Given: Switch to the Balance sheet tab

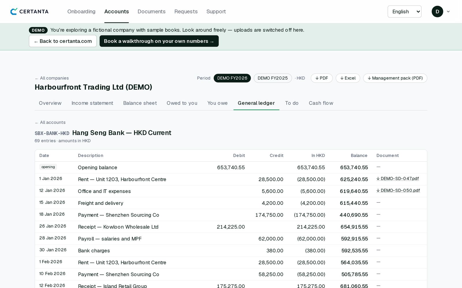Looking at the screenshot, I should coord(140,103).
